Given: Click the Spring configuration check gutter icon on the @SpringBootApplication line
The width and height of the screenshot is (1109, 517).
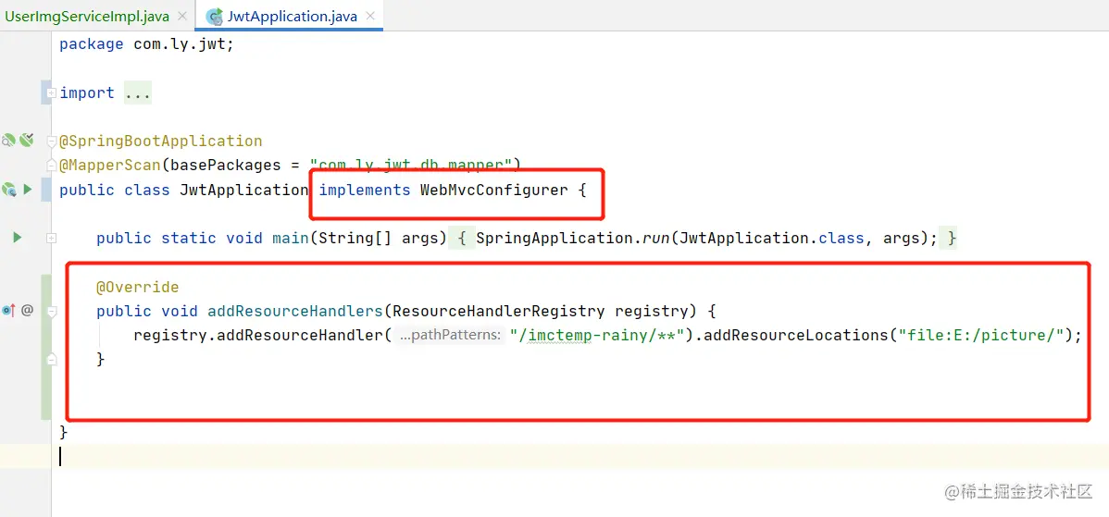Looking at the screenshot, I should [x=27, y=140].
